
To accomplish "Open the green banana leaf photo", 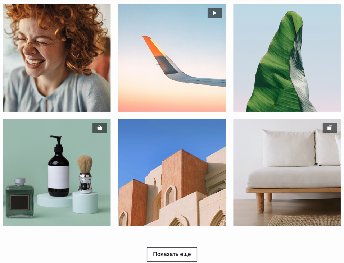I will [287, 58].
